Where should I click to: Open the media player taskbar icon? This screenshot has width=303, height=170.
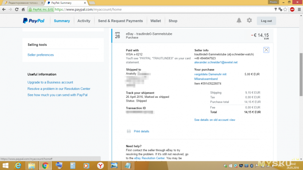[86, 165]
